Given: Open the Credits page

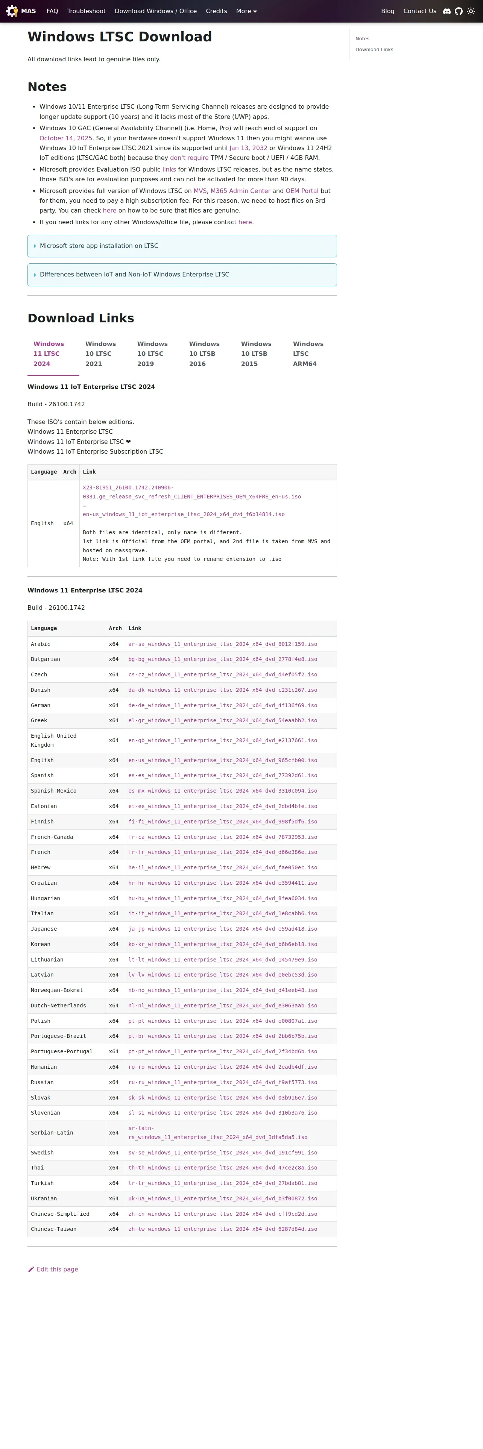Looking at the screenshot, I should point(216,11).
